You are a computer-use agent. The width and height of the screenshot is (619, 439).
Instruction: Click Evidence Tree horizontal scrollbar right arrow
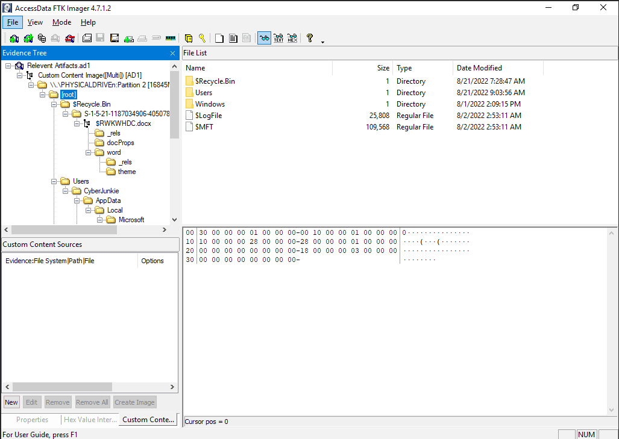pyautogui.click(x=165, y=230)
